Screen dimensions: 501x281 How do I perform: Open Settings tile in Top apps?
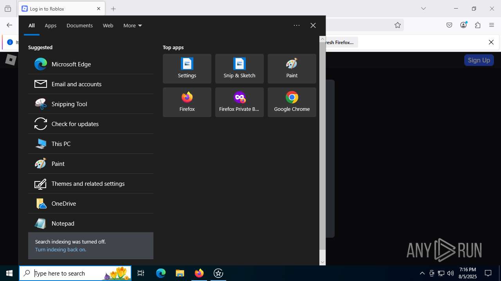point(187,69)
